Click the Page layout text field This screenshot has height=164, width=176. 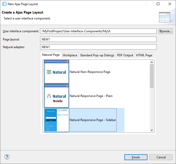(98, 39)
